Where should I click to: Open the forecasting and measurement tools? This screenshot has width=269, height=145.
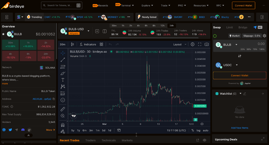[63, 93]
